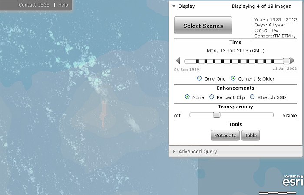Click the time slider thumb handle

(x=286, y=61)
